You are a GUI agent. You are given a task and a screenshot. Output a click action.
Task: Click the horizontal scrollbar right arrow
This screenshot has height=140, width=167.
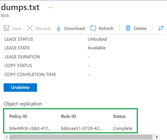[157, 137]
